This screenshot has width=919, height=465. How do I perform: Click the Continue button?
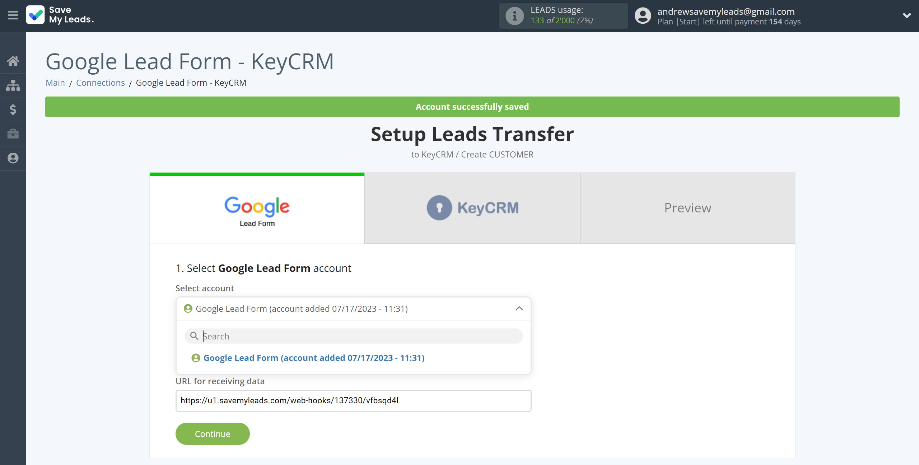pos(213,434)
